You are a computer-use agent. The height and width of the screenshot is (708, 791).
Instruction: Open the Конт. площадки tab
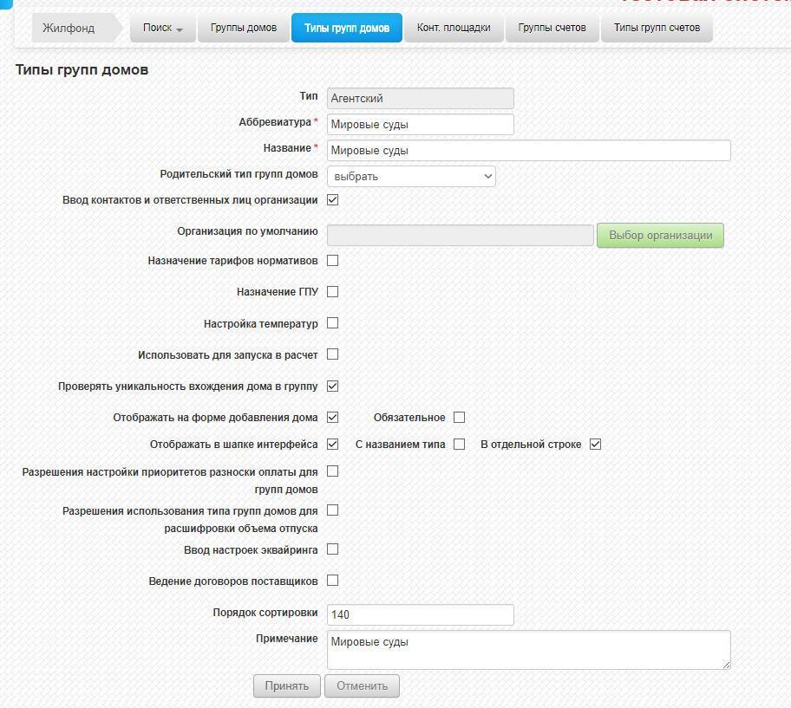pyautogui.click(x=454, y=28)
